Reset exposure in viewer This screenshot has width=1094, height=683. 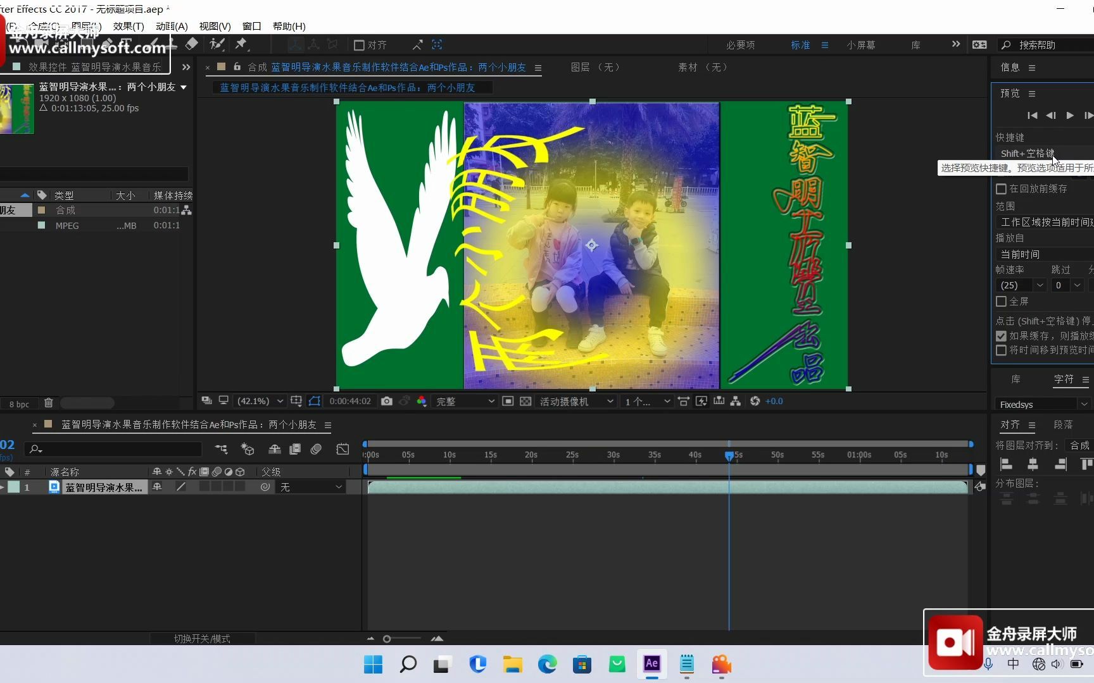click(x=755, y=401)
